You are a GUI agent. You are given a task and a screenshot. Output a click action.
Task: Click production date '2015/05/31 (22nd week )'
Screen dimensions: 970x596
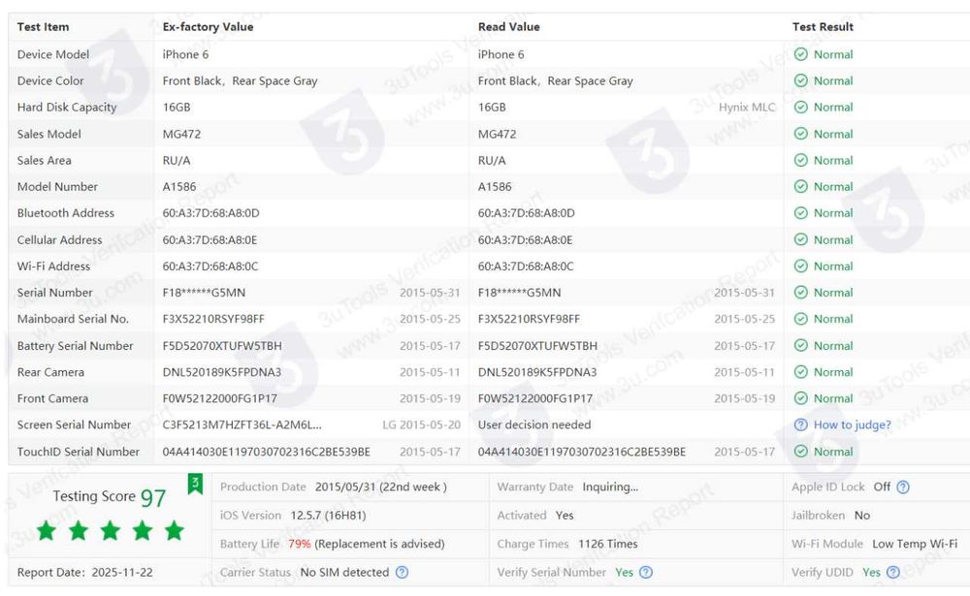381,487
